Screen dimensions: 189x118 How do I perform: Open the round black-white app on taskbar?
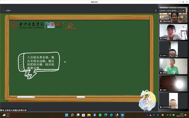[117, 115]
